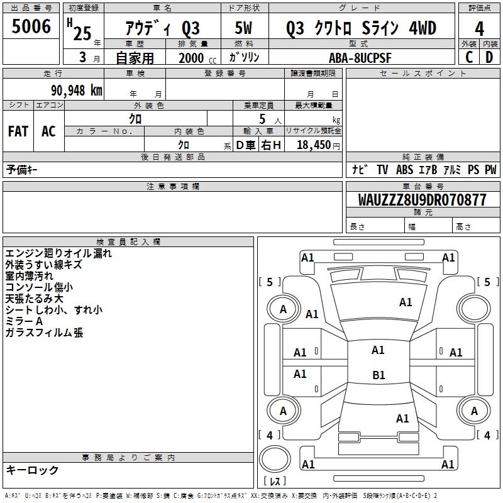Select the import type D車
This screenshot has width=503, height=503.
click(246, 145)
